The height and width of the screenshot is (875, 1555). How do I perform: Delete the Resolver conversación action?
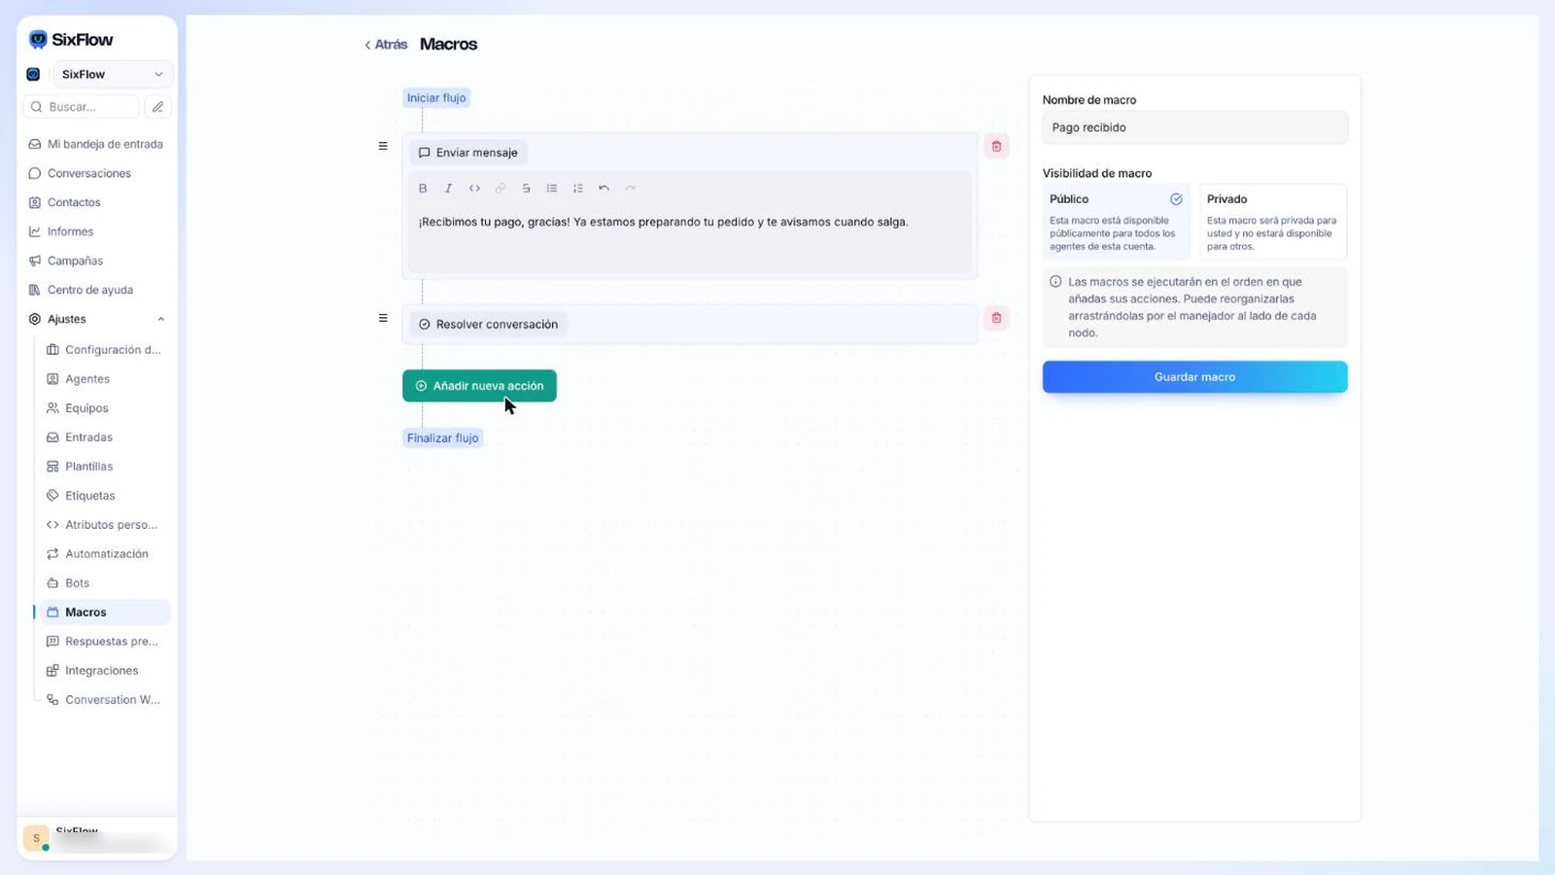pyautogui.click(x=996, y=318)
